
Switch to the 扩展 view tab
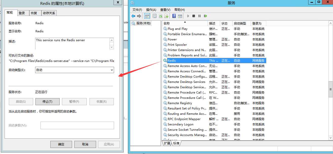coord(167,143)
